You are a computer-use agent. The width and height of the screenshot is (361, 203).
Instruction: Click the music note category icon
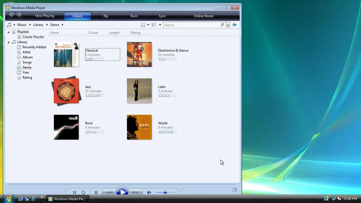point(9,25)
